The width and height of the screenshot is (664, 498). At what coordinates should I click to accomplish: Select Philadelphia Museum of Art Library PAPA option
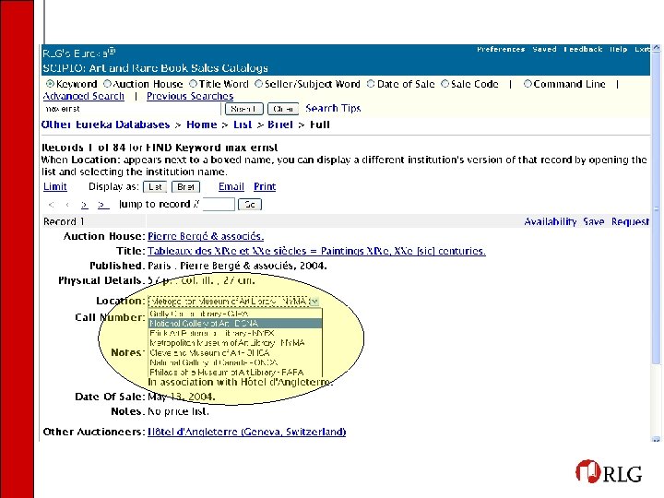[x=235, y=373]
